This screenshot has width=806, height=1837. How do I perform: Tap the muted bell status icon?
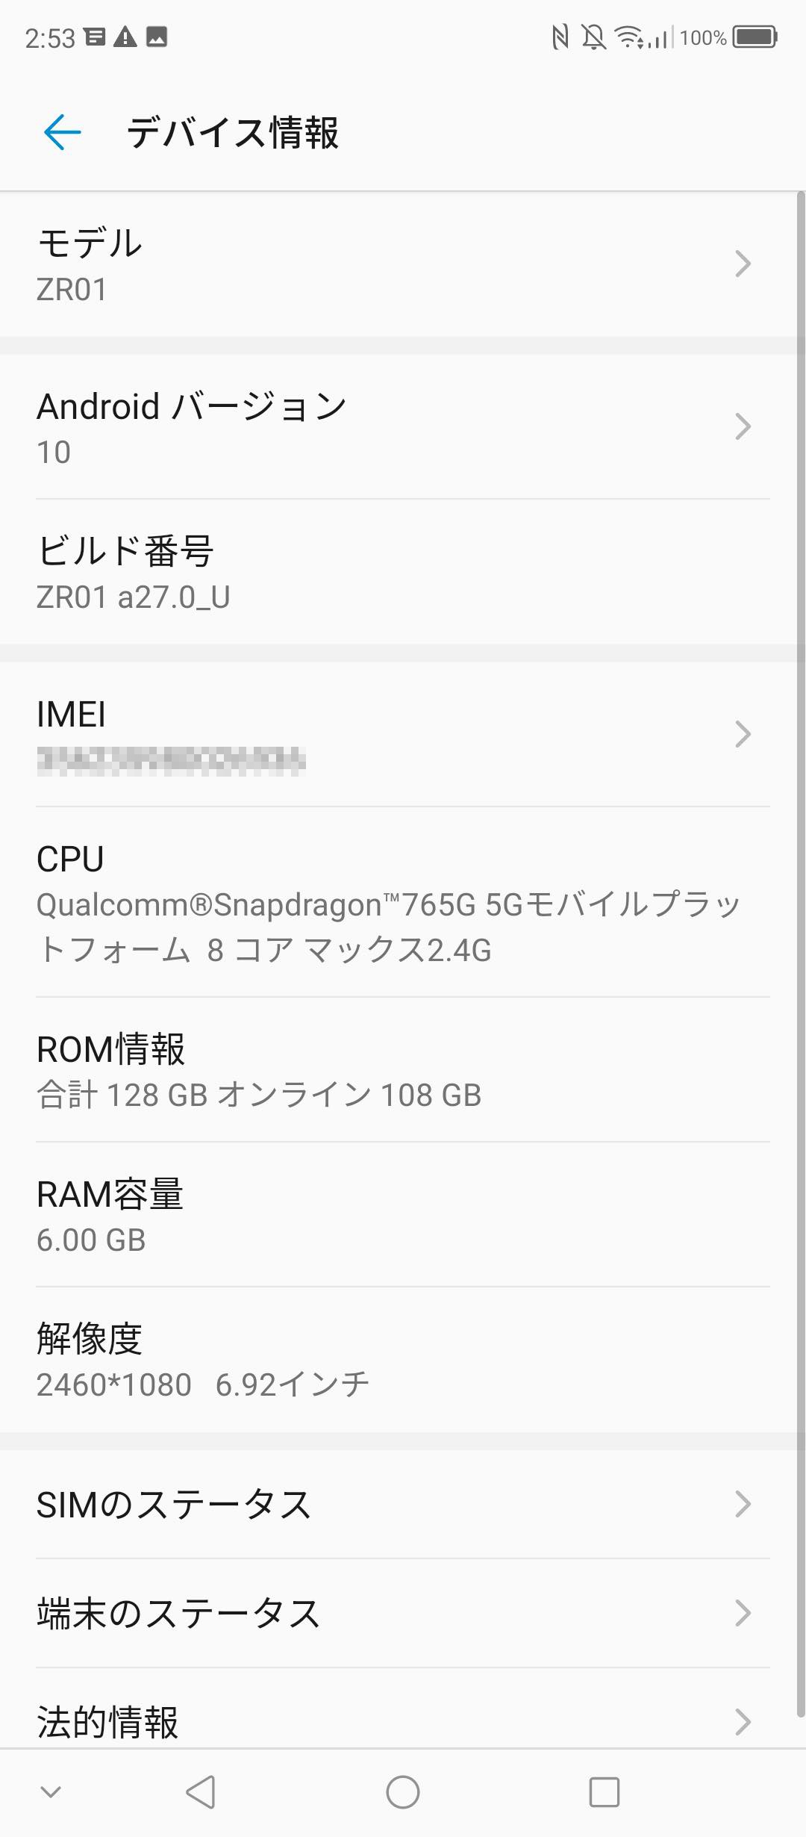point(594,37)
